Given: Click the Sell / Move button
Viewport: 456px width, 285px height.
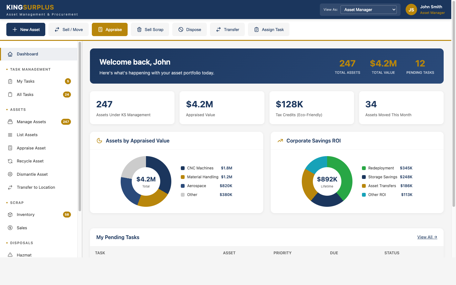Looking at the screenshot, I should click(x=69, y=29).
